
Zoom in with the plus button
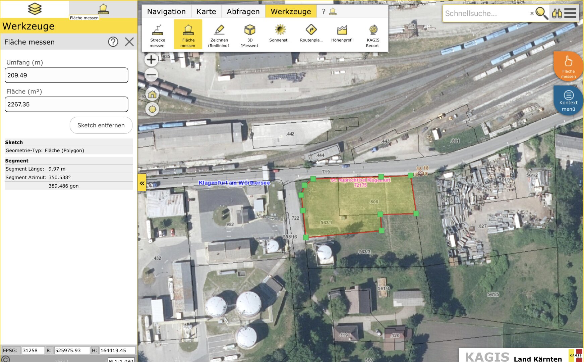(152, 60)
